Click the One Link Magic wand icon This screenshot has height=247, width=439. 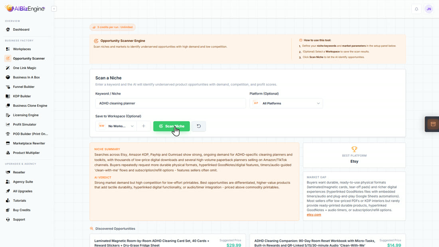tap(8, 68)
